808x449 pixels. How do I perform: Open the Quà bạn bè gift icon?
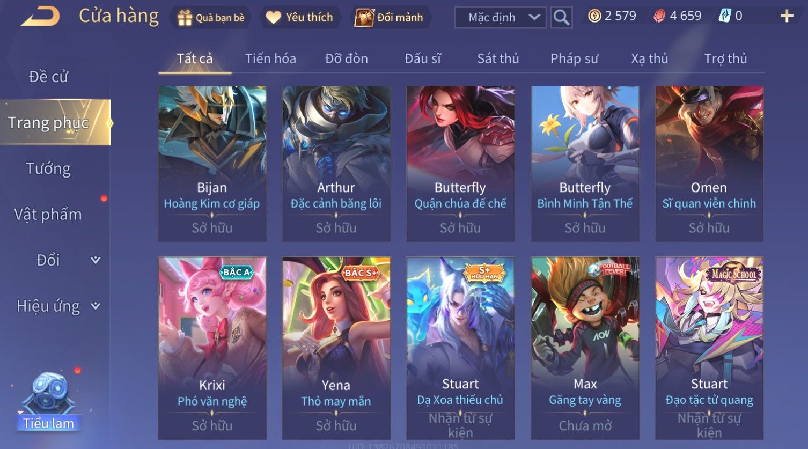coord(185,18)
